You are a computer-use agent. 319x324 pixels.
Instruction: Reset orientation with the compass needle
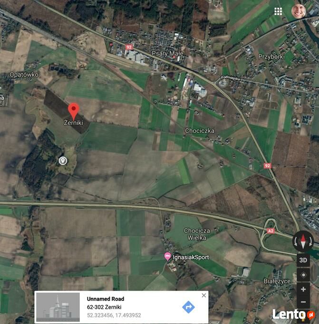click(303, 242)
